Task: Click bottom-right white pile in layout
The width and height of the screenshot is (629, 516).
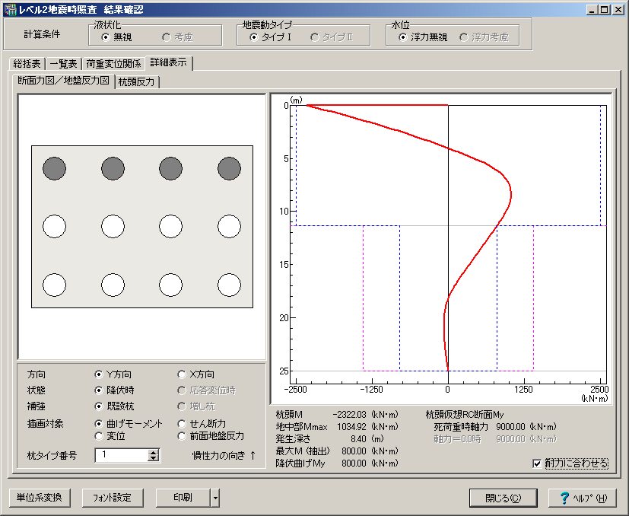Action: [230, 285]
